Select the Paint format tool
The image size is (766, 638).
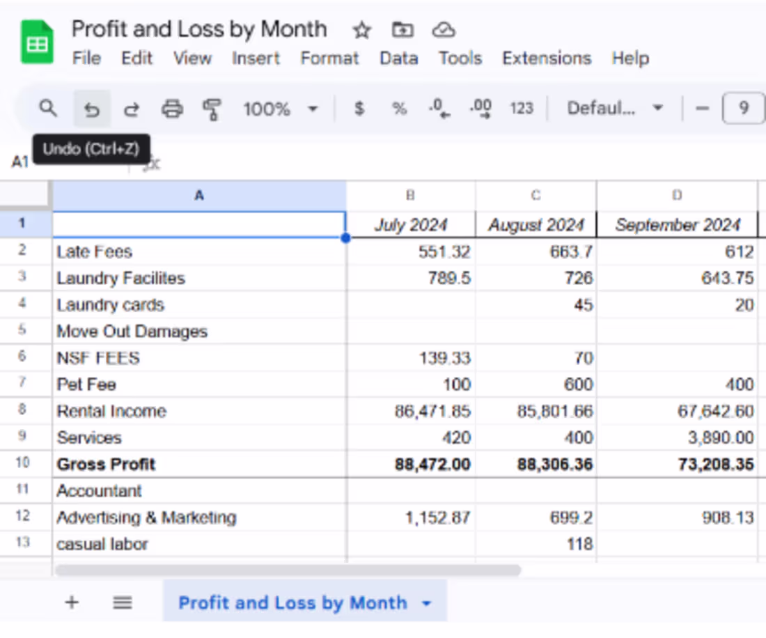pos(212,108)
